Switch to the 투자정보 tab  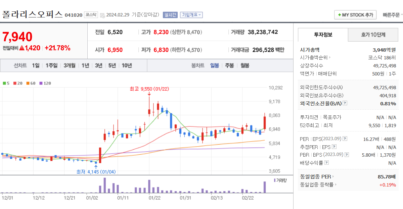323,35
